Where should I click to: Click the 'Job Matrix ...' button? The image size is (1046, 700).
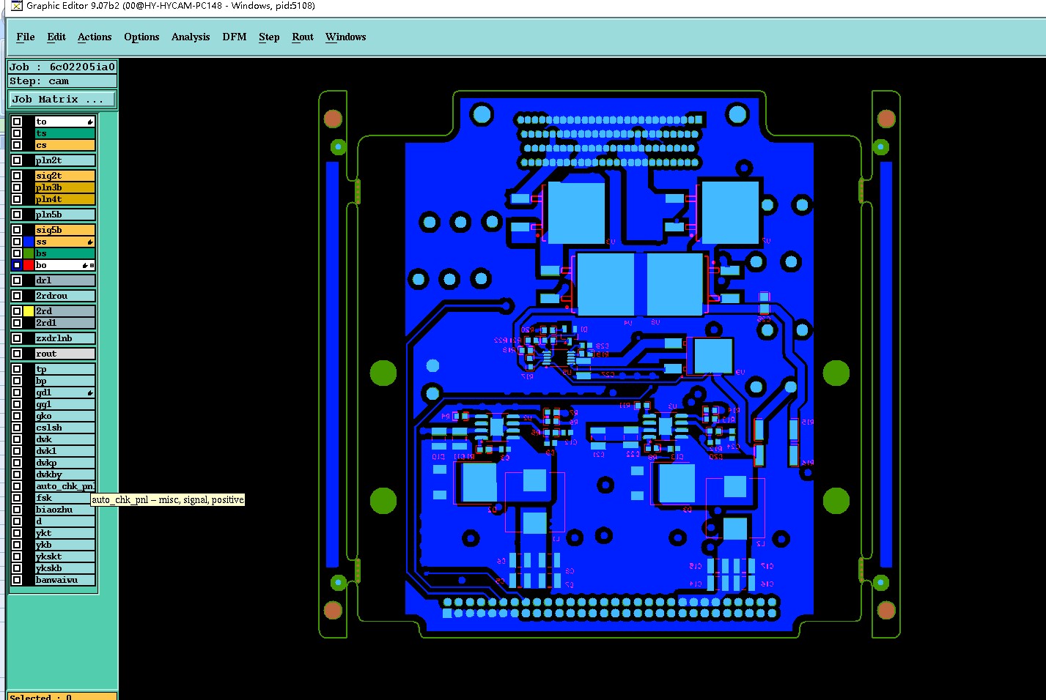click(62, 100)
